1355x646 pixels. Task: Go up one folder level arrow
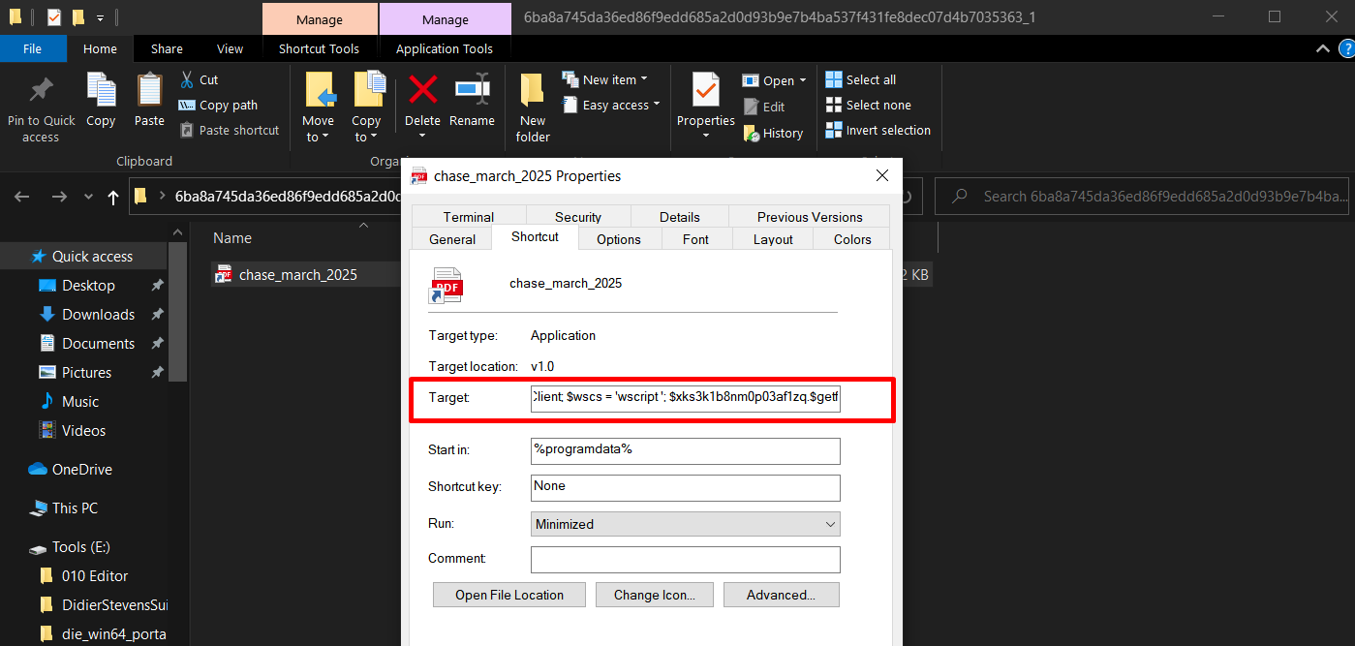coord(113,196)
